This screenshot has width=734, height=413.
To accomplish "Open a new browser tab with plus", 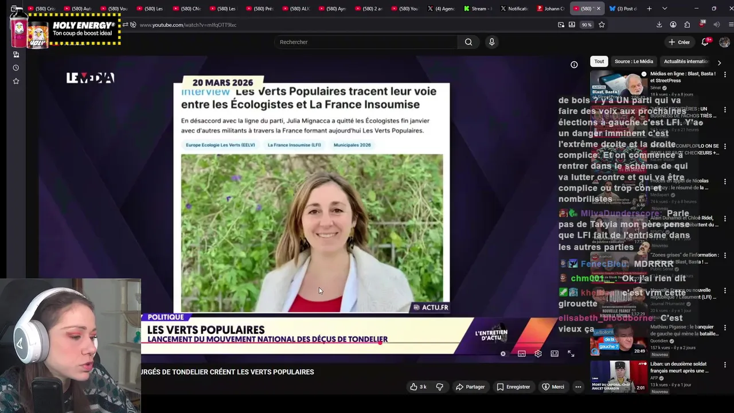I will coord(649,9).
